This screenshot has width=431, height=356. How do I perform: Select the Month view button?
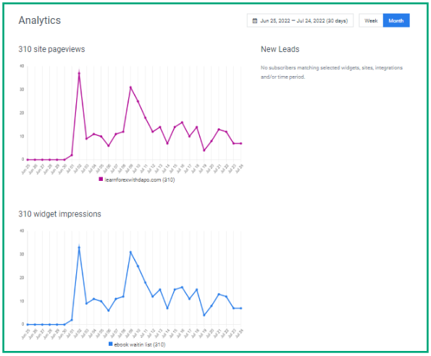pyautogui.click(x=396, y=20)
